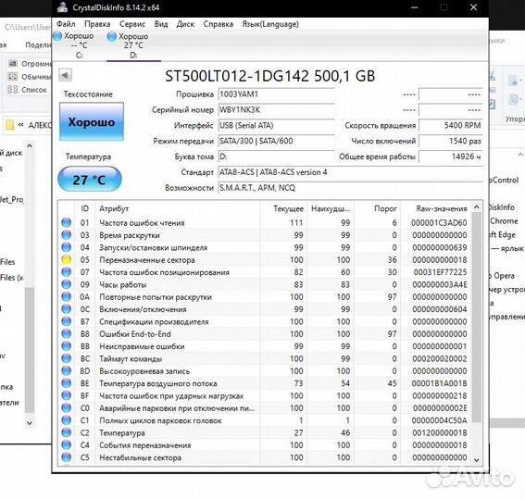Screen dimensions: 525x500
Task: Select raw value 00031EF77225
Action: tap(440, 272)
